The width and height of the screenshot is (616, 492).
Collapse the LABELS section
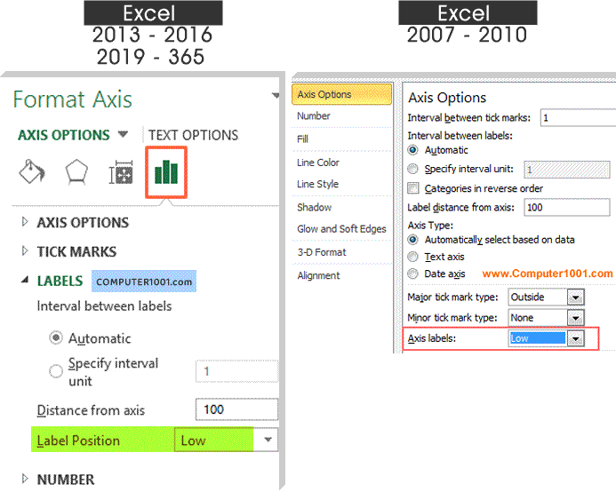pyautogui.click(x=25, y=282)
